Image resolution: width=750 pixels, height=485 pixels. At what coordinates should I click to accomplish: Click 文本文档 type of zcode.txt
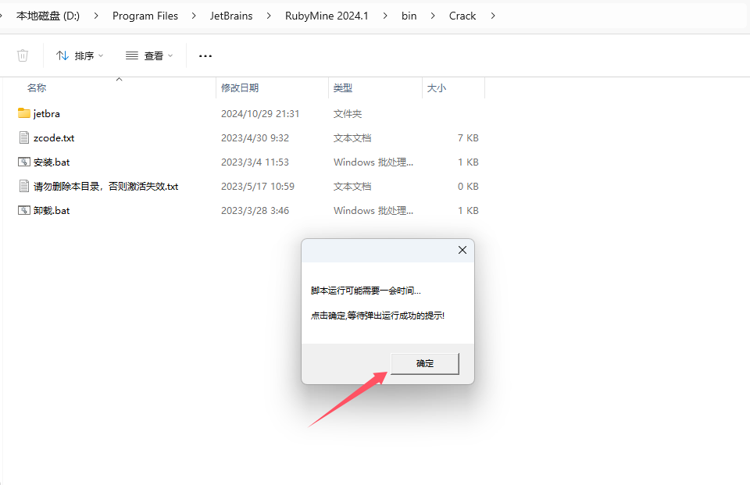point(352,137)
